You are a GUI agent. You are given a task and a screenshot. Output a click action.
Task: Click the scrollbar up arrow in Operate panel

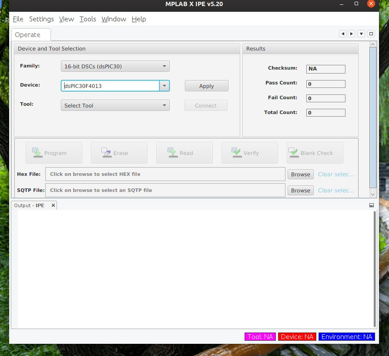tap(372, 44)
